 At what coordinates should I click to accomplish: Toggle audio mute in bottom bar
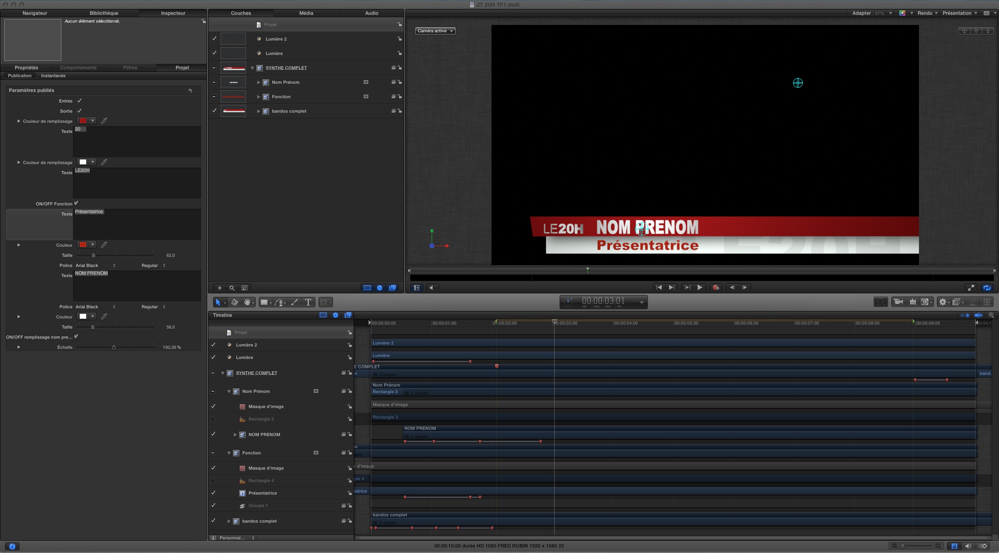pos(968,546)
